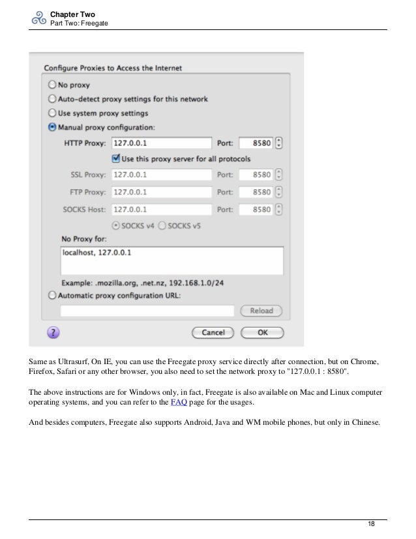Focus the HTTP Proxy address field

[x=162, y=143]
